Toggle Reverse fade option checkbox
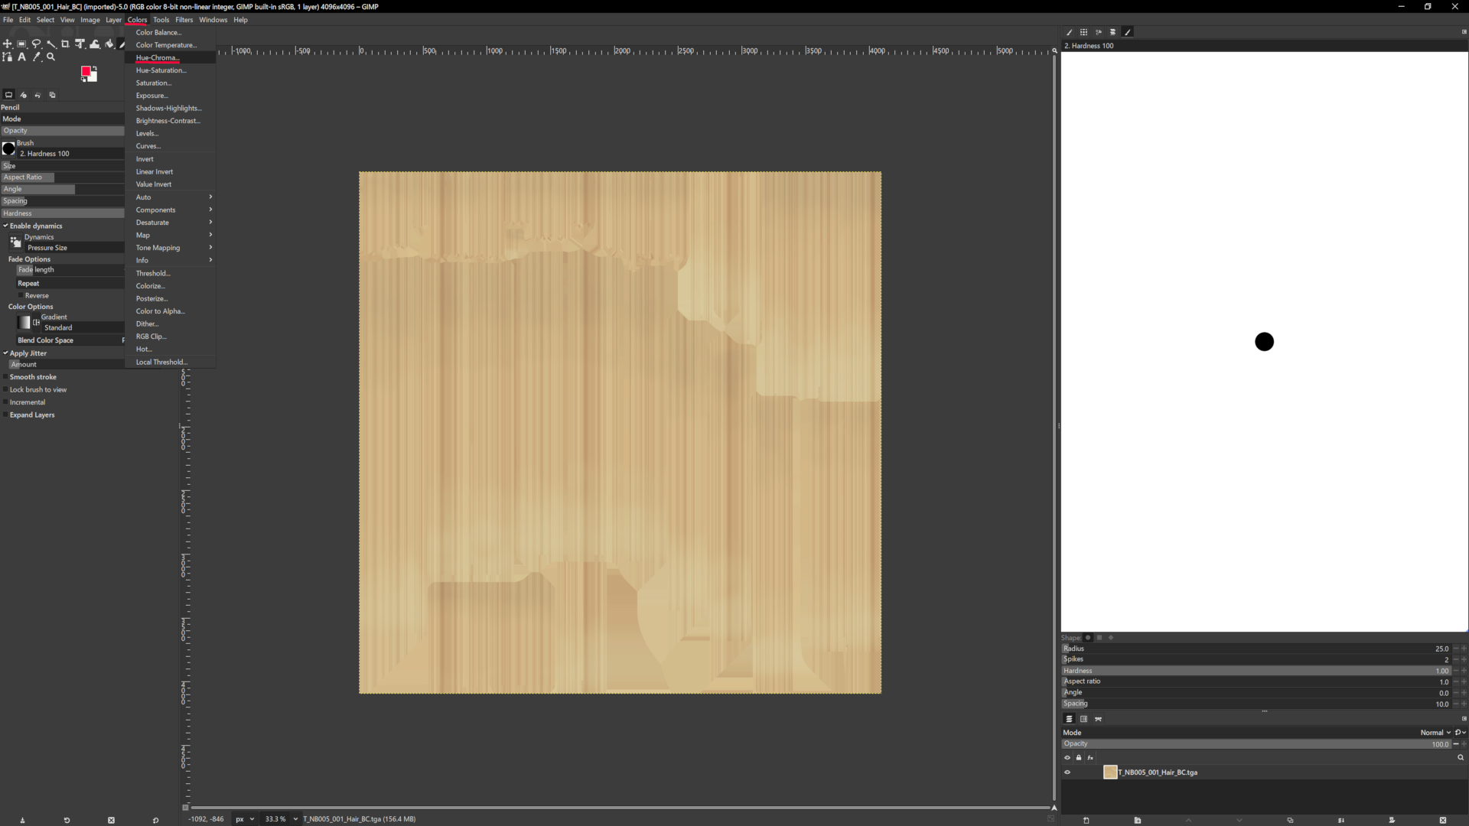1469x826 pixels. click(21, 296)
